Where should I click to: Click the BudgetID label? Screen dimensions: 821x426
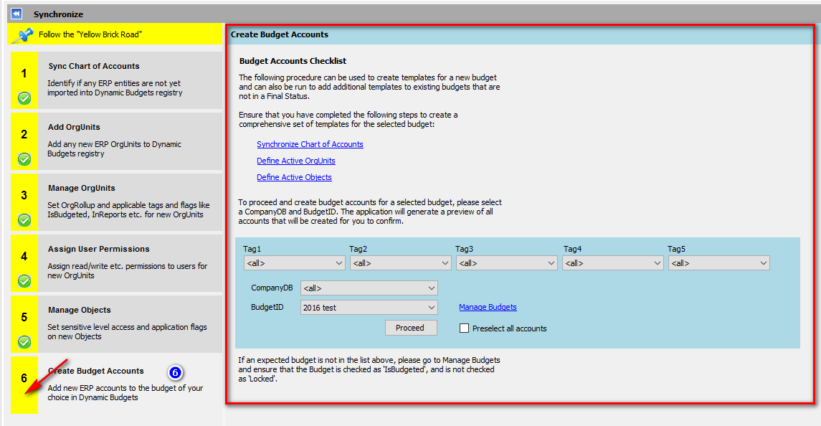click(267, 307)
